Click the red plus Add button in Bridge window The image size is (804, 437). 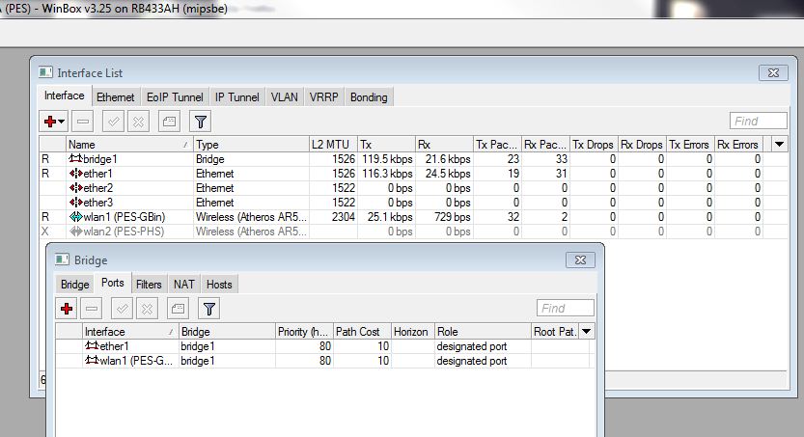67,309
